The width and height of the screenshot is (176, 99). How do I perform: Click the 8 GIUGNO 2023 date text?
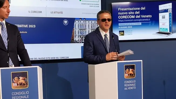click(125, 27)
